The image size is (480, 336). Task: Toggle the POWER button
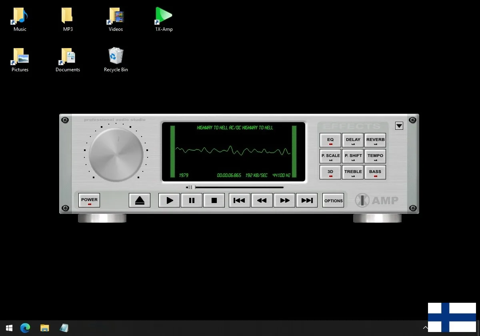click(x=89, y=200)
